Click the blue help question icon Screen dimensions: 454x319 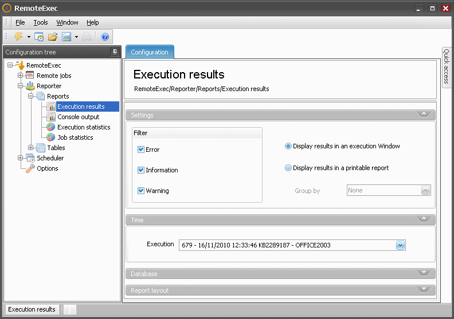105,37
